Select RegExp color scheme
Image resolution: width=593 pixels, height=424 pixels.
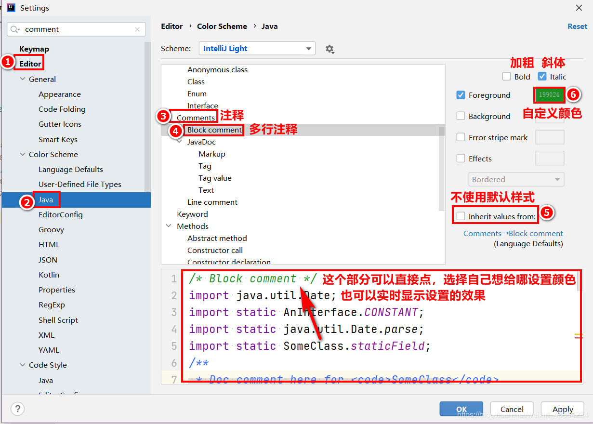point(52,305)
